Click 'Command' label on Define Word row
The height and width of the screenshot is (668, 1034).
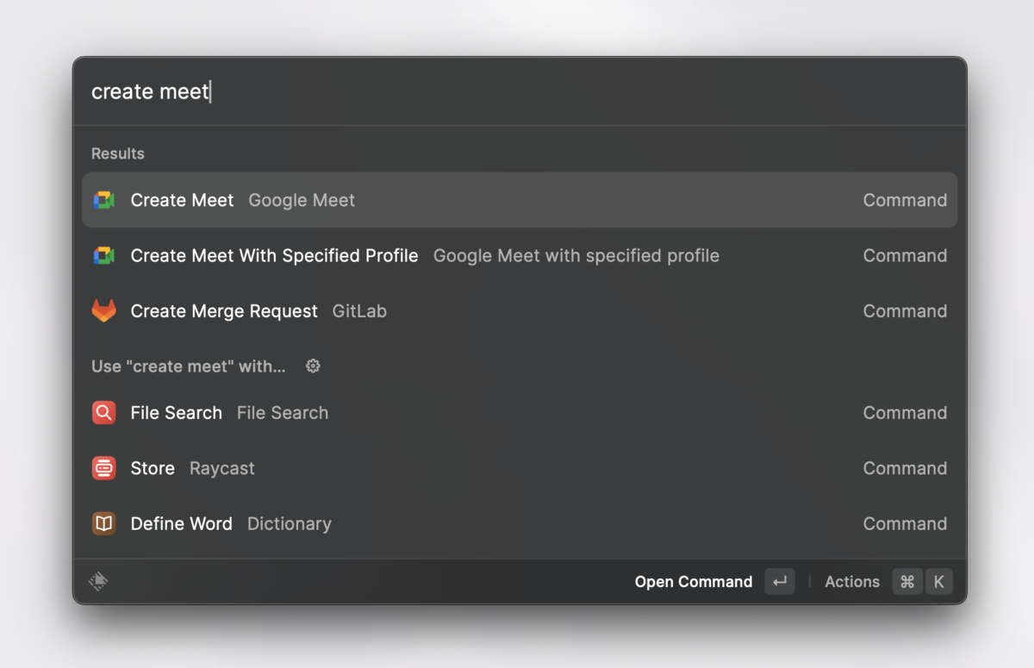pyautogui.click(x=905, y=523)
